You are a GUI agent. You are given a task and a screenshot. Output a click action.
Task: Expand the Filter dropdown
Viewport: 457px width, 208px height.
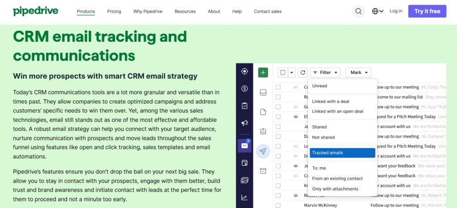326,73
